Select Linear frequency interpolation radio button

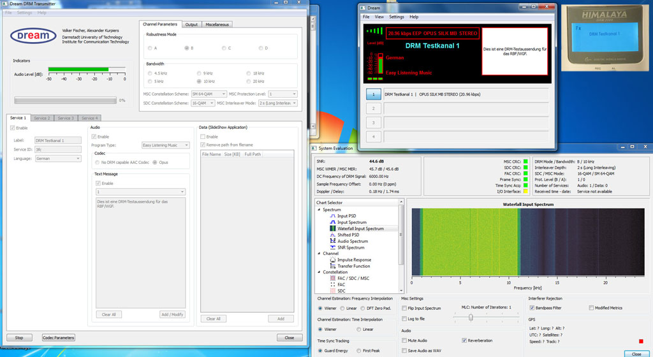coord(342,309)
